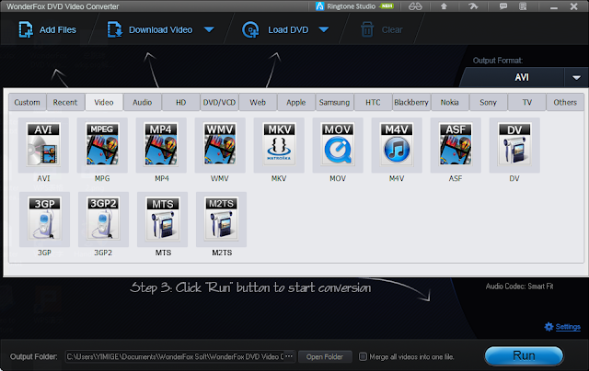
Task: Click the Add Files label
Action: tap(58, 29)
